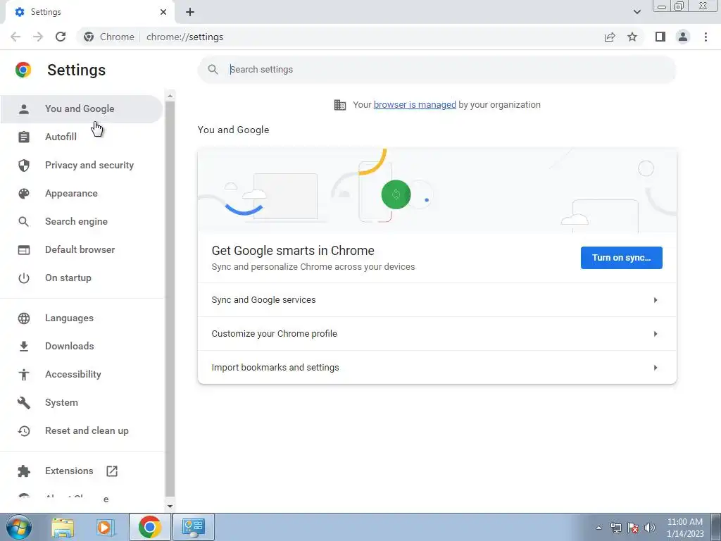The image size is (721, 541).
Task: Open the browser is managed link
Action: click(x=415, y=105)
